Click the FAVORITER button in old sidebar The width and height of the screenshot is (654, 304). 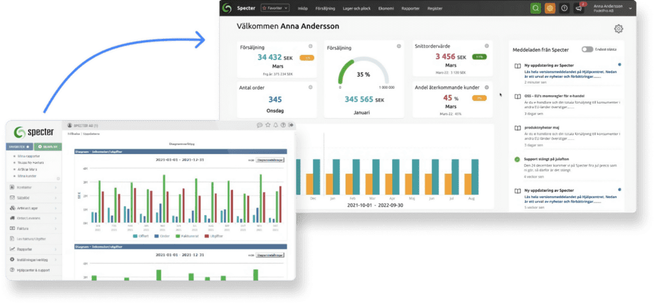pyautogui.click(x=19, y=147)
